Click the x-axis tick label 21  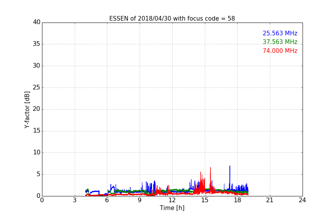pos(270,200)
